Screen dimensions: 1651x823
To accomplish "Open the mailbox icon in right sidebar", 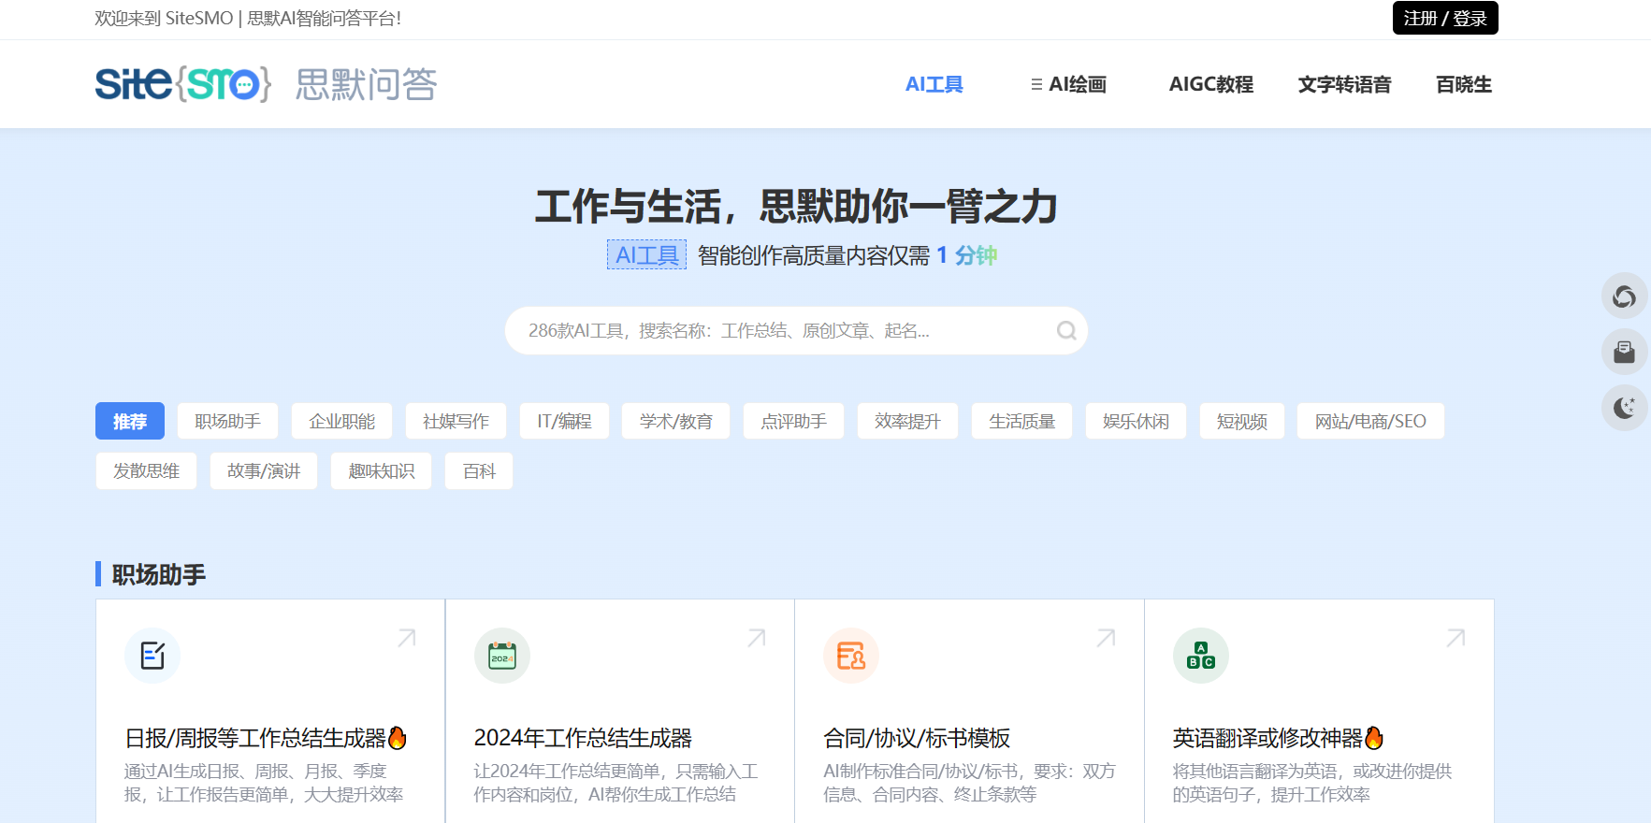I will 1624,353.
